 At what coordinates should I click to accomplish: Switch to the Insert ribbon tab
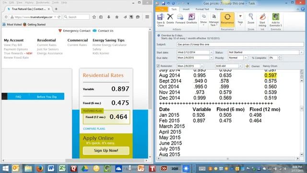(186, 9)
